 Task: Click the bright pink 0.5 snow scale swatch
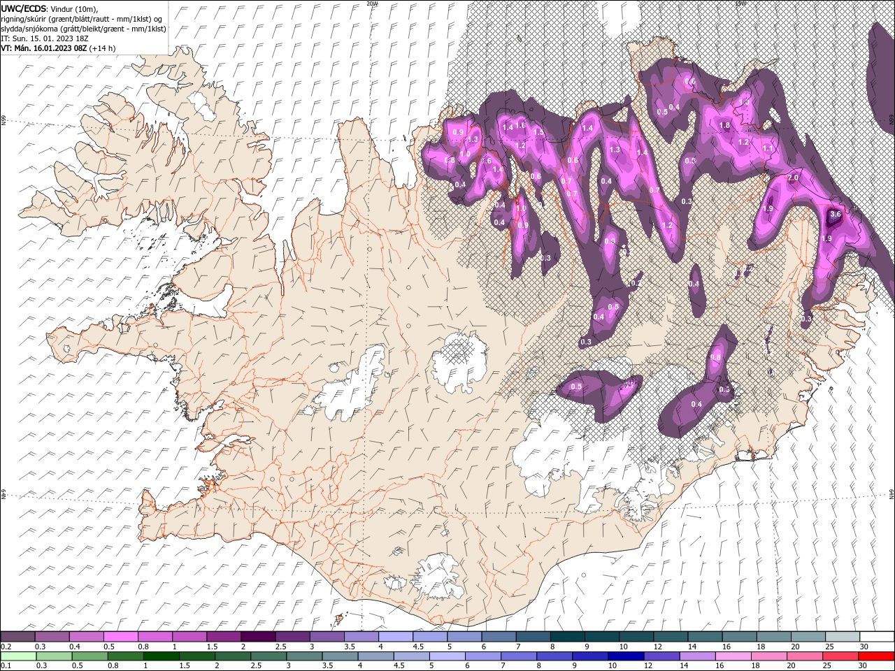pyautogui.click(x=120, y=636)
